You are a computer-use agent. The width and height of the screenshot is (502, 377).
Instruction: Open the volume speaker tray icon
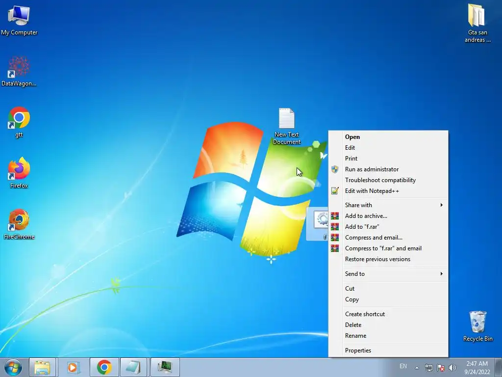point(452,368)
